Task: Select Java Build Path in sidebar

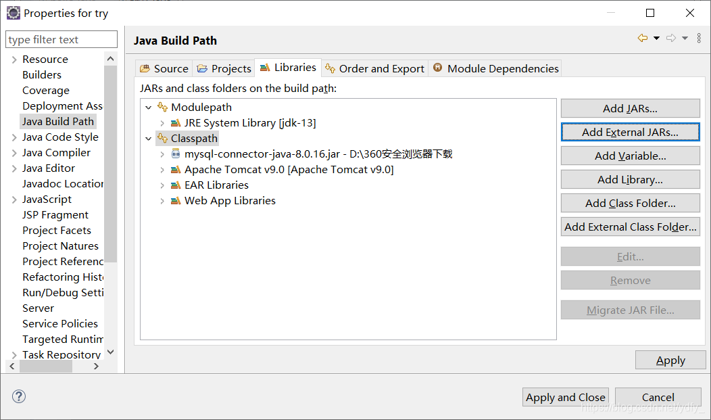Action: pyautogui.click(x=58, y=122)
